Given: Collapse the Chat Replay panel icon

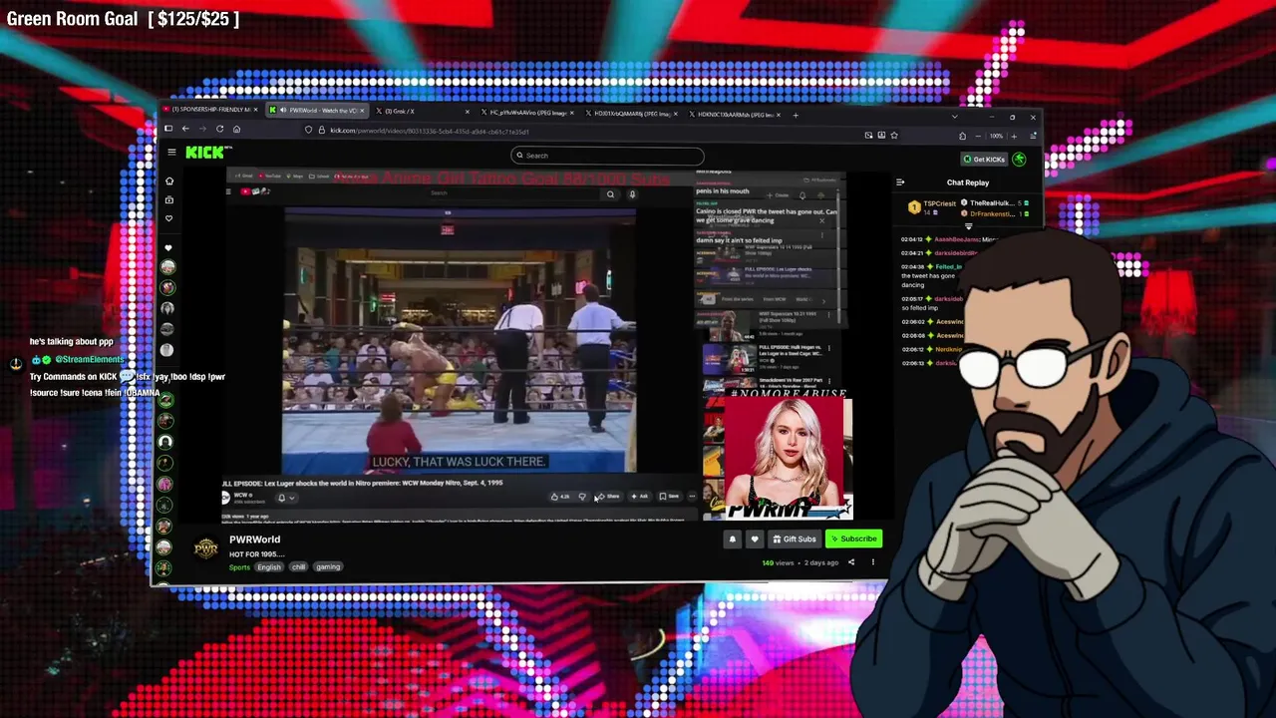Looking at the screenshot, I should [900, 182].
